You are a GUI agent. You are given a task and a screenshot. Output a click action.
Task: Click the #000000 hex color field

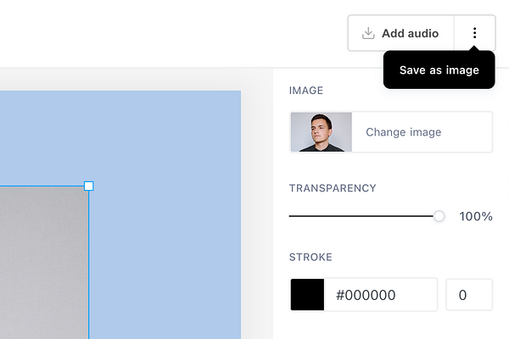pyautogui.click(x=381, y=295)
